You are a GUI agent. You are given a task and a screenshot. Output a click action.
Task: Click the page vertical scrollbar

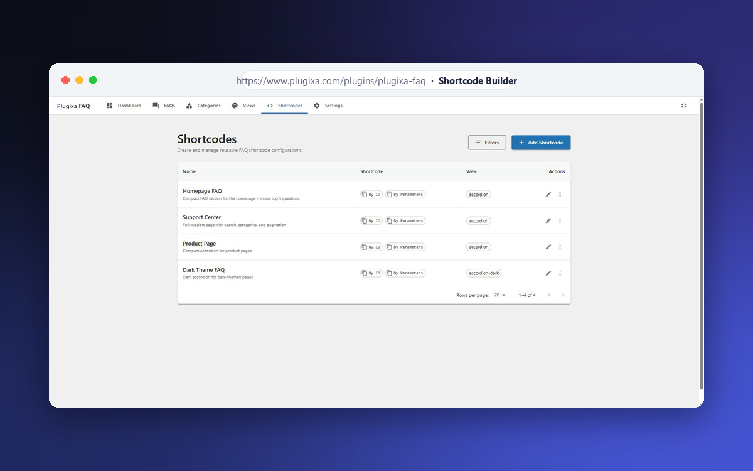(702, 245)
